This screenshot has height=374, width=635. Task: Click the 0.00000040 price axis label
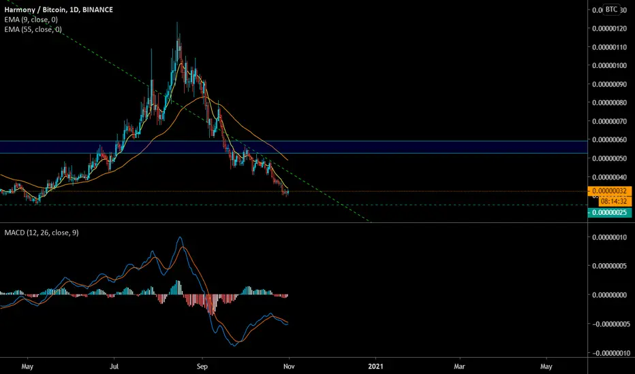[x=610, y=177]
